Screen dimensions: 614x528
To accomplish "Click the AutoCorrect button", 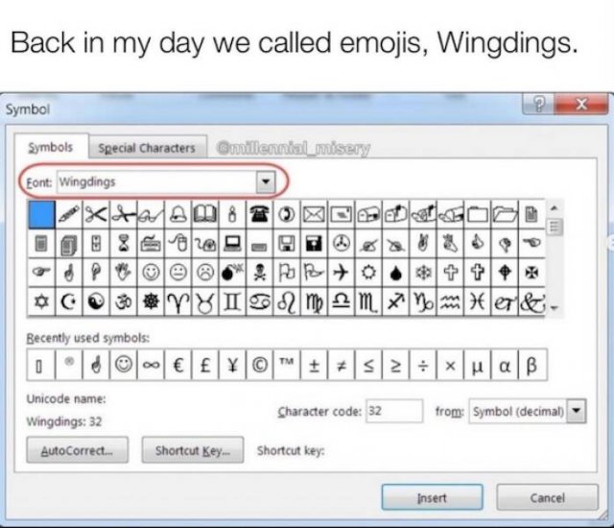I will [x=77, y=450].
